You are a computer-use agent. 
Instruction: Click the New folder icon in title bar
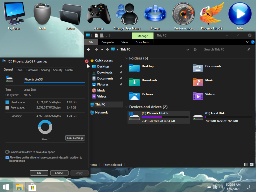(x=102, y=35)
